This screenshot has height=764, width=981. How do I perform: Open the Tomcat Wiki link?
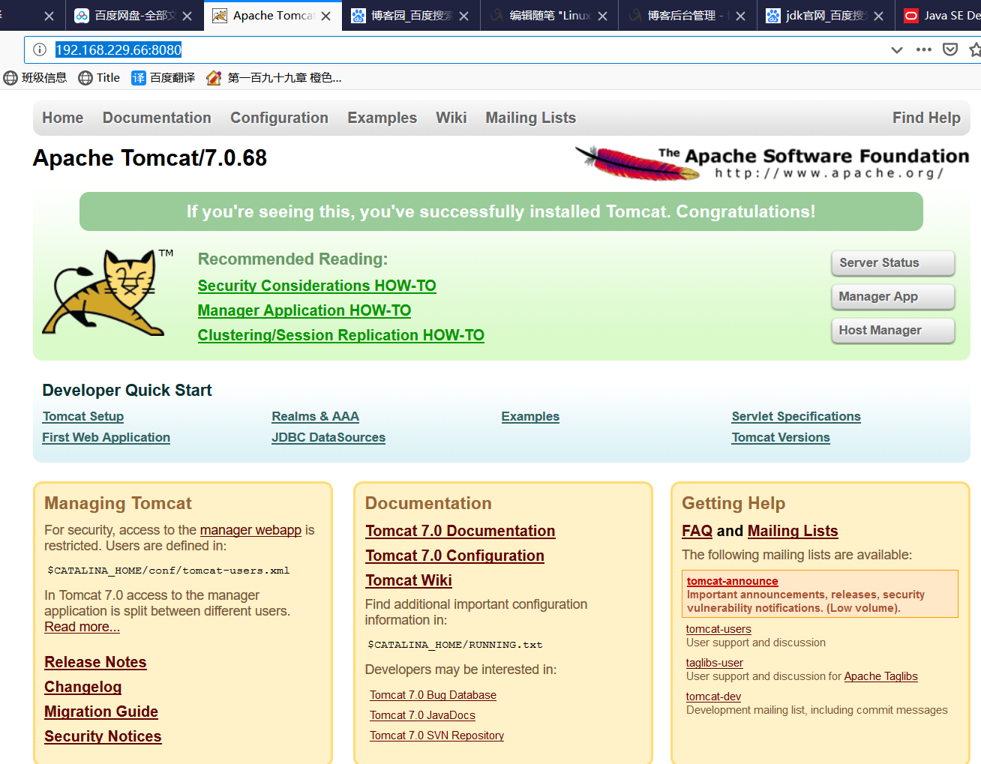tap(409, 580)
